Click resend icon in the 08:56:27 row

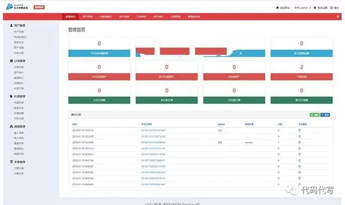[x=300, y=167]
